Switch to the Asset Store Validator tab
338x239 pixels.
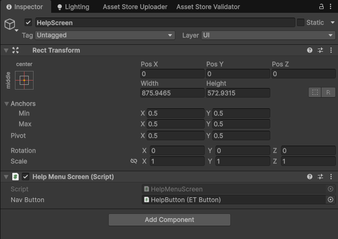pyautogui.click(x=208, y=7)
